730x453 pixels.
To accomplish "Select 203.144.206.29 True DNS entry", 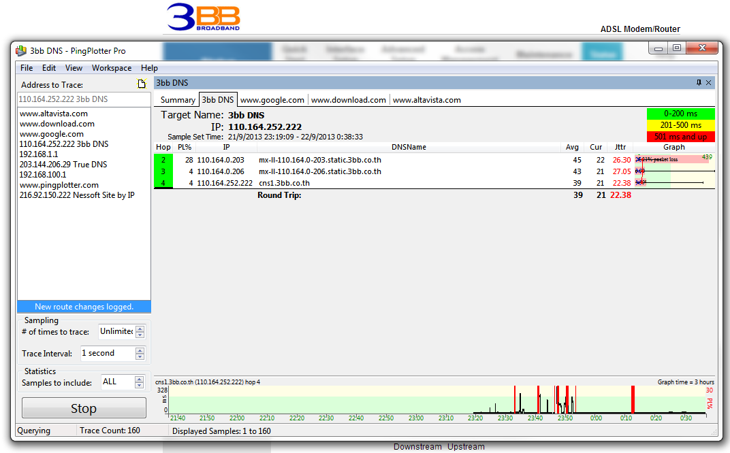I will (63, 165).
